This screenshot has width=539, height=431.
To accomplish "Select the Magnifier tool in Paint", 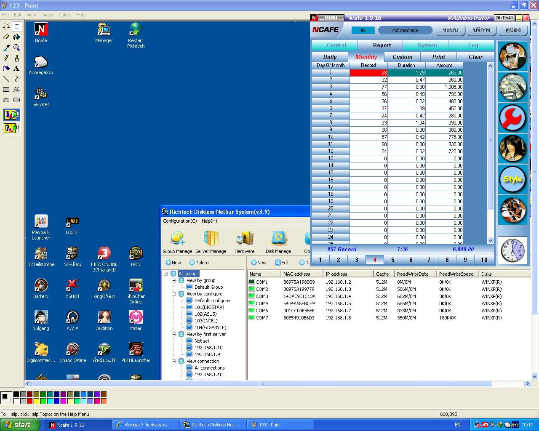I will coord(17,48).
